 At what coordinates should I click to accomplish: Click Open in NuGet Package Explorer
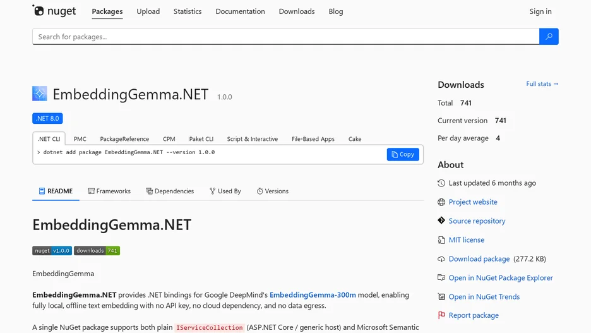pos(501,278)
